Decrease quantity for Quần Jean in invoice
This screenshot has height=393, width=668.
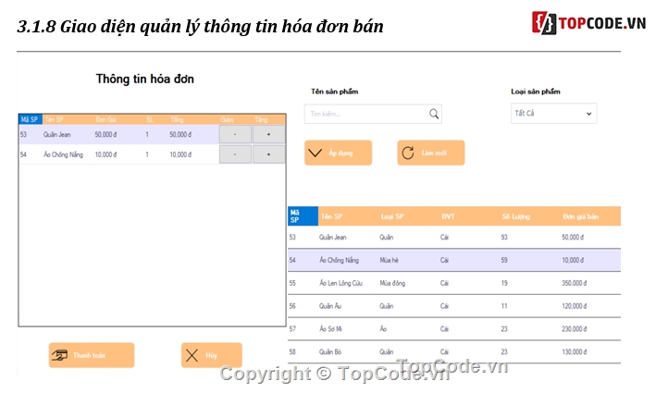coord(235,134)
